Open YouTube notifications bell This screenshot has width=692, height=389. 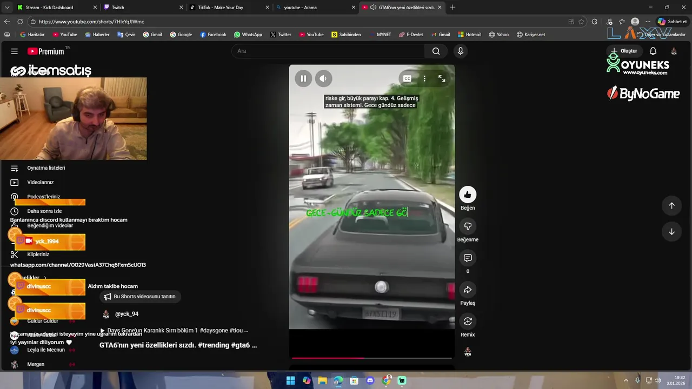tap(653, 51)
